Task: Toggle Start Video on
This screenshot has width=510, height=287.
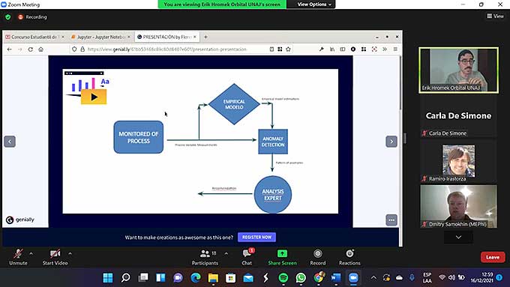Action: click(55, 257)
